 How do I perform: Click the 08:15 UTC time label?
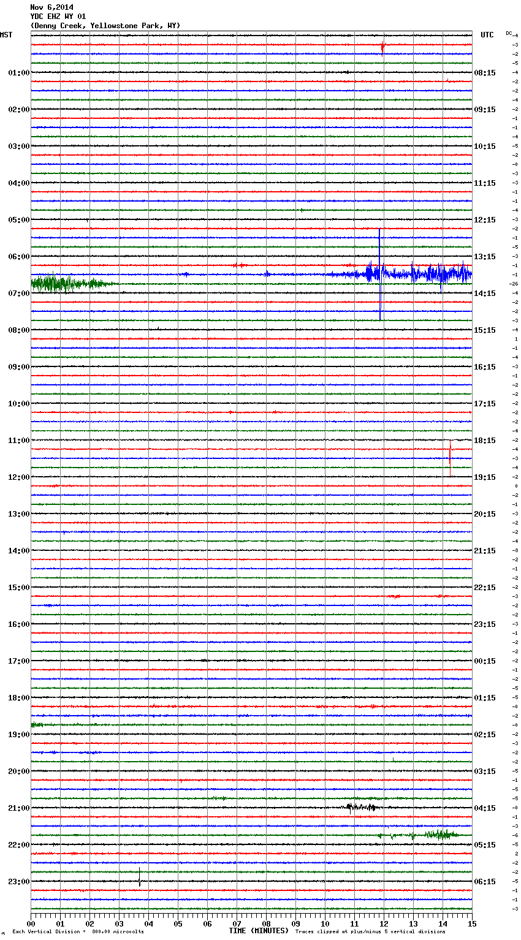[x=485, y=73]
